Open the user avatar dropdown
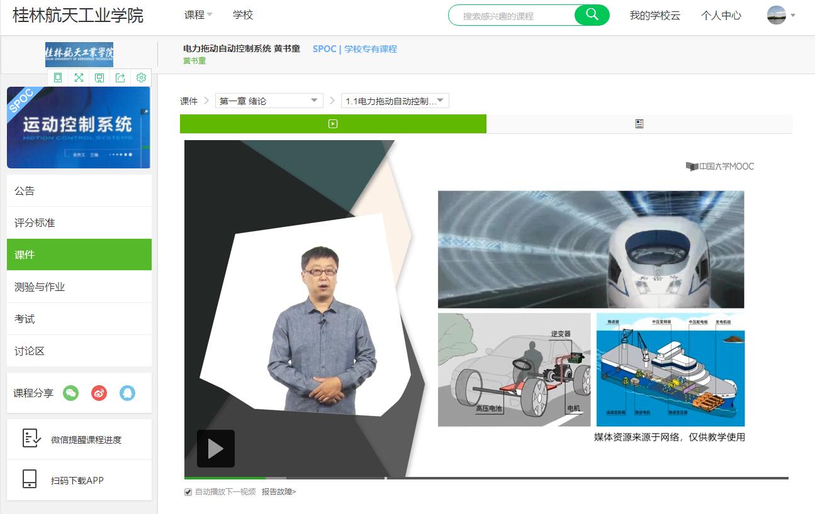 click(x=781, y=15)
